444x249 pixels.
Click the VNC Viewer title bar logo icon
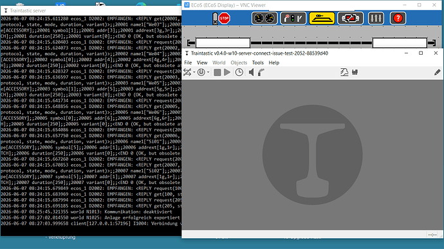[x=187, y=5]
